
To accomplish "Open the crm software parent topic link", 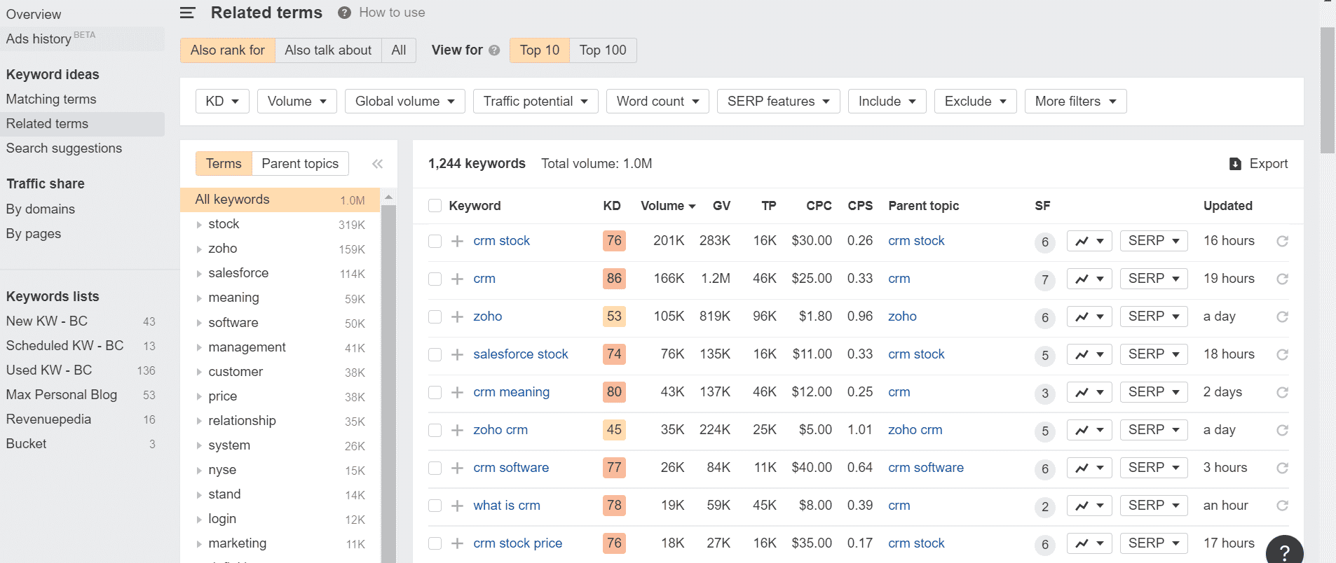I will pos(926,468).
